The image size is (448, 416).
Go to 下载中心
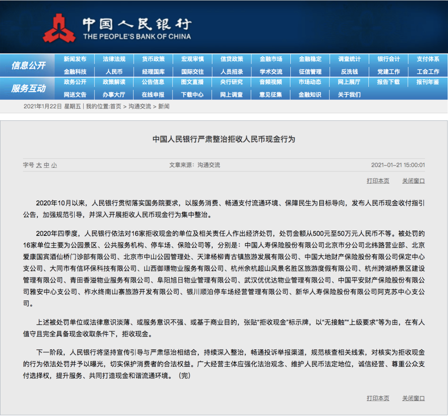pos(192,94)
